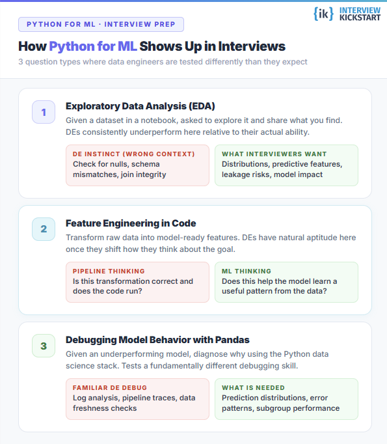Click text 'once they shift how they think'

(x=122, y=249)
